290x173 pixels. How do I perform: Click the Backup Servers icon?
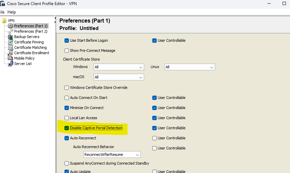[x=10, y=37]
